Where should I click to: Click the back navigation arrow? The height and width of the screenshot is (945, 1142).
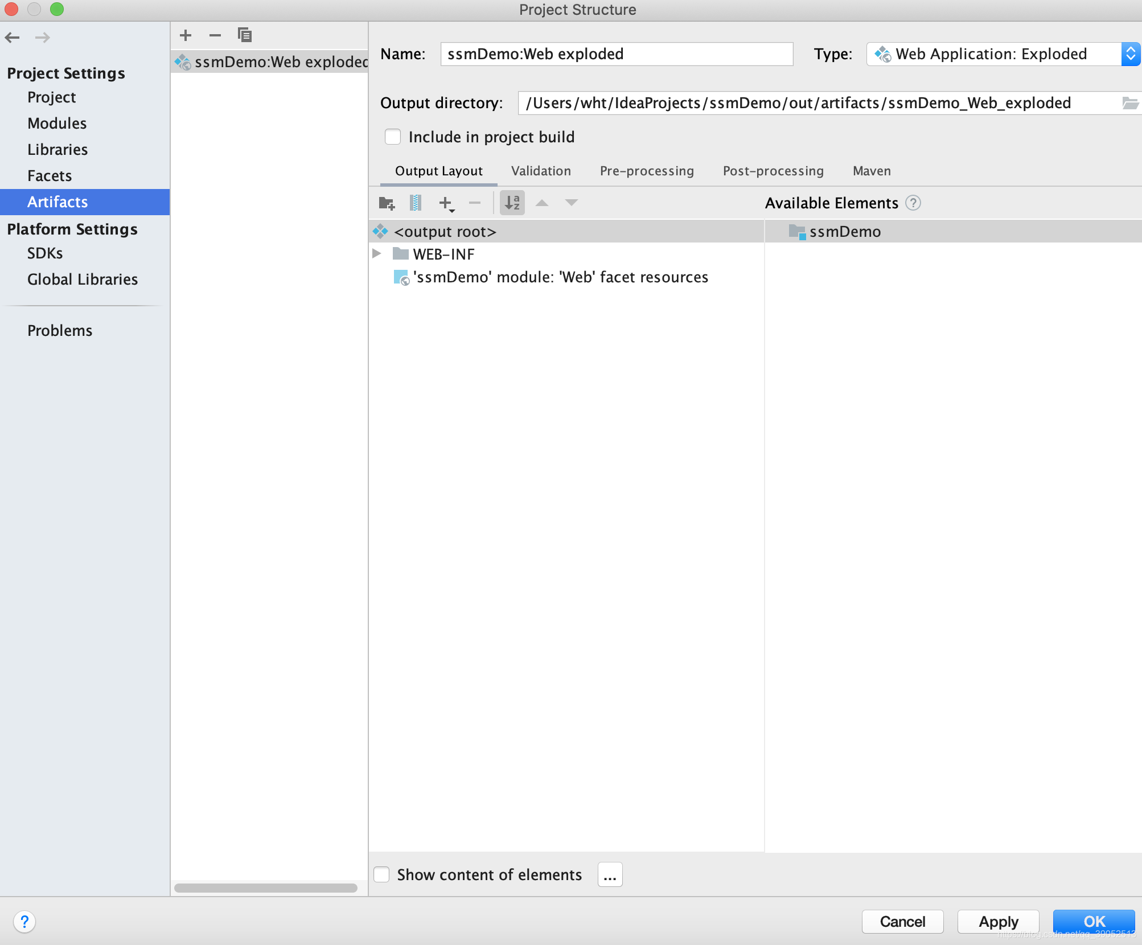[13, 38]
